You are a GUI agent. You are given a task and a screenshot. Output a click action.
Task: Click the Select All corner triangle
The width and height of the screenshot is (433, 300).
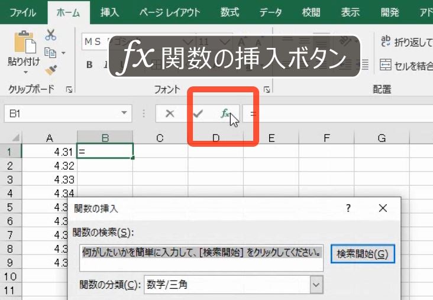coord(15,137)
